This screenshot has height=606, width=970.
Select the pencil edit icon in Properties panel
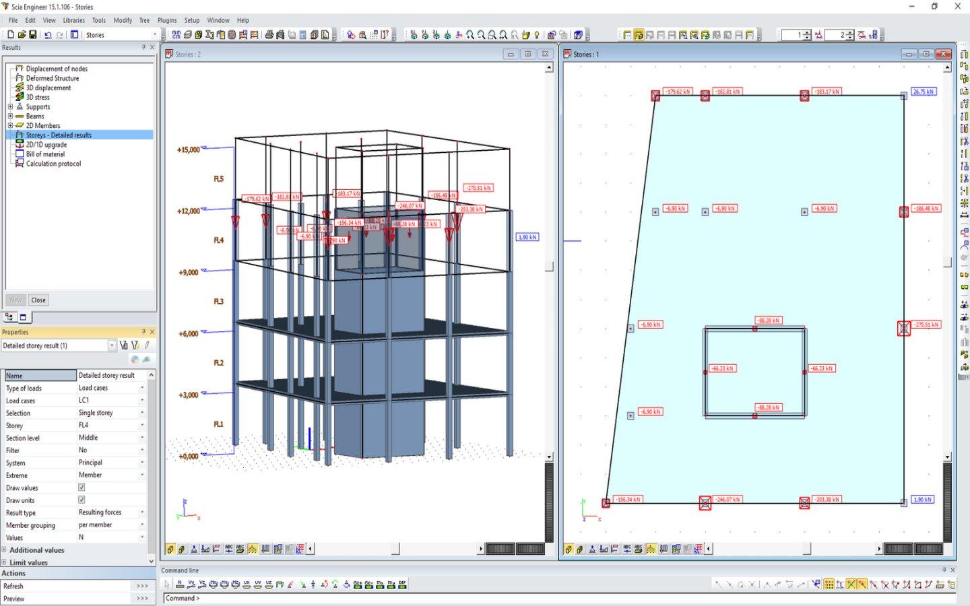tap(147, 345)
